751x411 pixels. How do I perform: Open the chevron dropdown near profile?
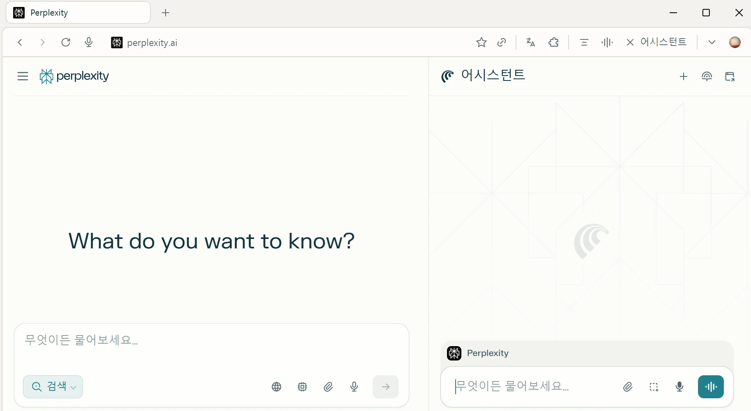pos(712,42)
